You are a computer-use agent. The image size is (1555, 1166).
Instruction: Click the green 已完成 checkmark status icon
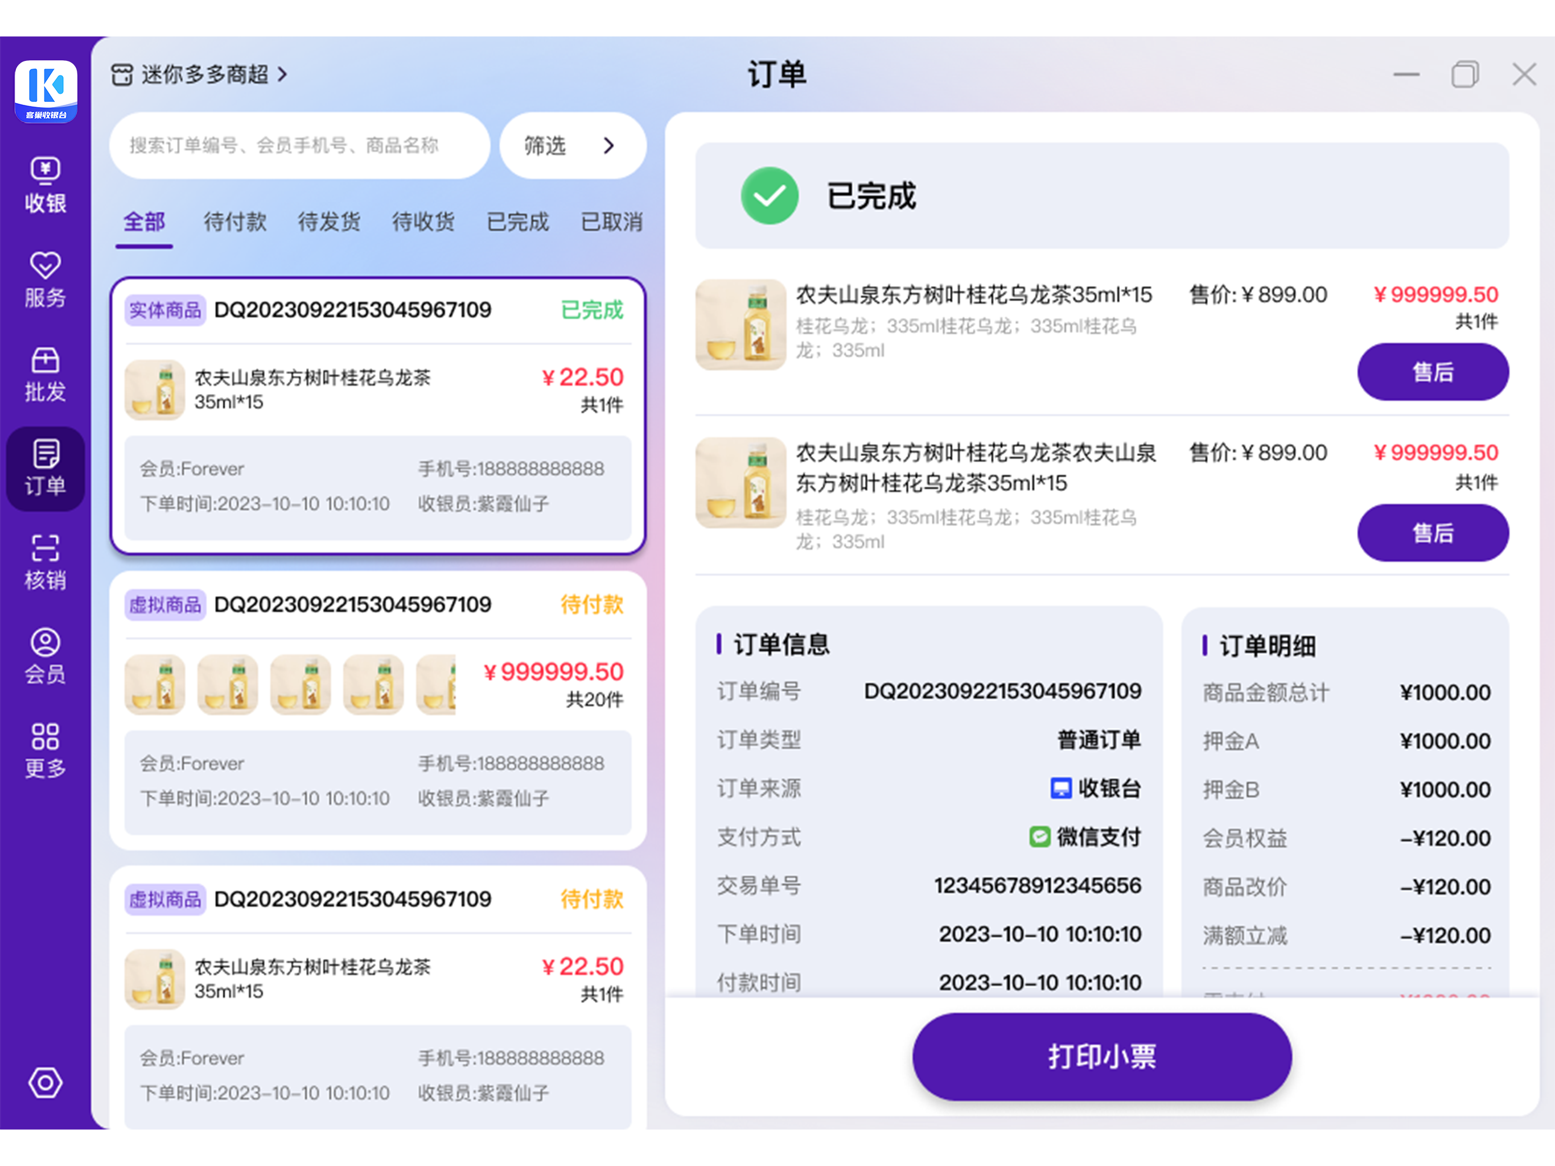point(770,195)
